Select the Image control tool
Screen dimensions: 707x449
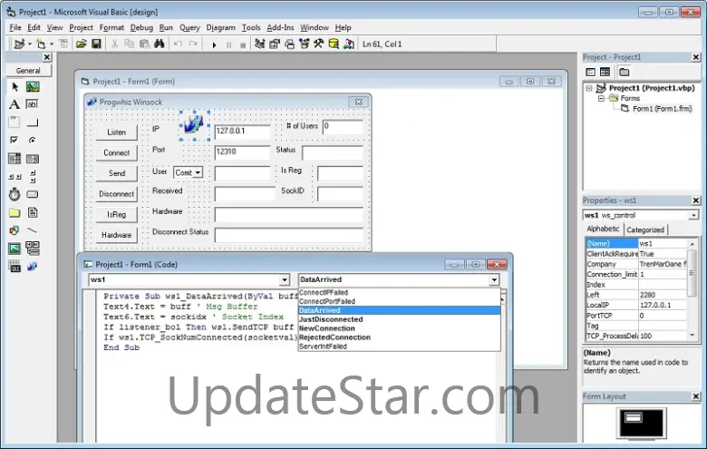[x=15, y=249]
